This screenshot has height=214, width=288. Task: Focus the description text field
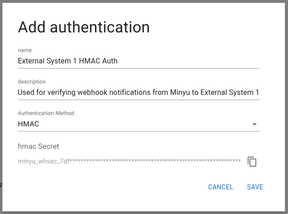pos(138,93)
